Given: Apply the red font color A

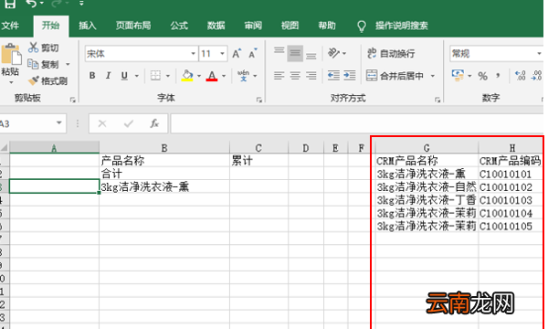Looking at the screenshot, I should [x=212, y=76].
